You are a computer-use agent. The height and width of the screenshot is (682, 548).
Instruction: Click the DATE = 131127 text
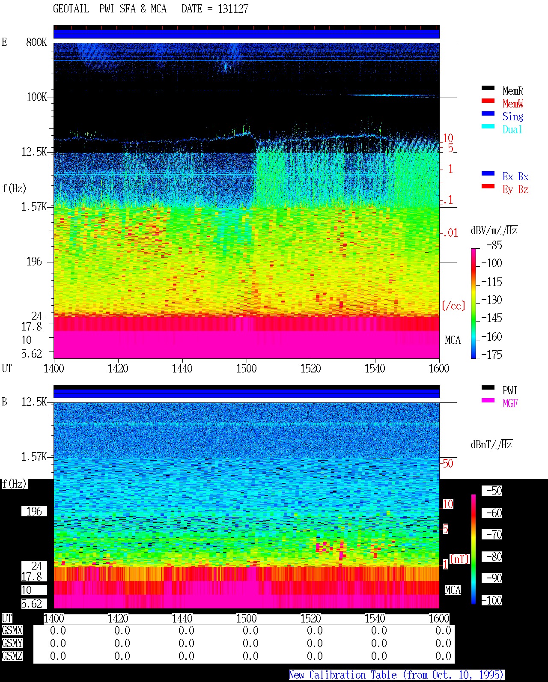215,9
